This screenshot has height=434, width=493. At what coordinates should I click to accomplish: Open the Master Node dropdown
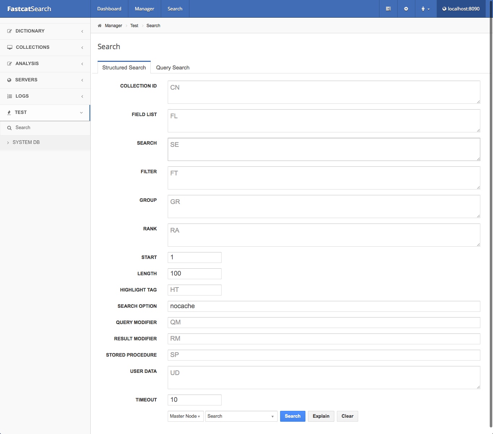coord(186,416)
